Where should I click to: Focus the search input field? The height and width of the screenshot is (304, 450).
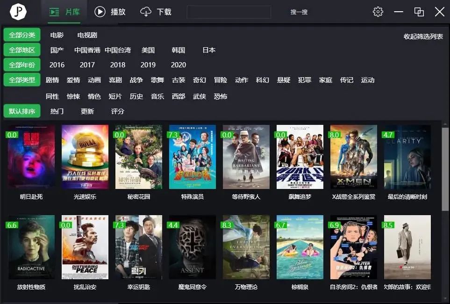coord(229,12)
